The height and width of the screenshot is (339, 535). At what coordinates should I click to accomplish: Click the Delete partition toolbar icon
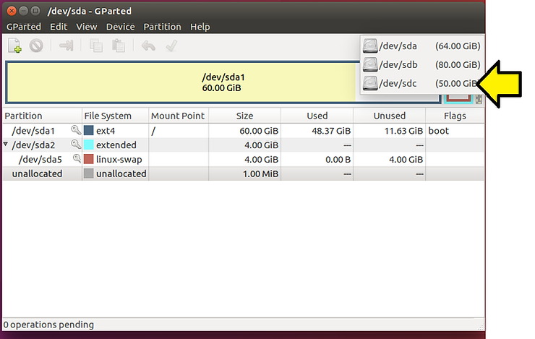tap(36, 46)
